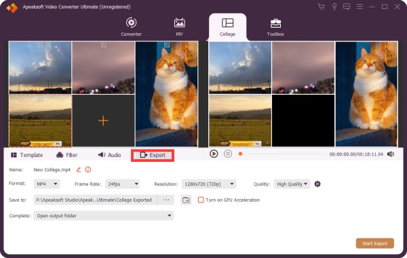Open the feedback chat icon
This screenshot has height=258, width=407.
click(x=347, y=7)
